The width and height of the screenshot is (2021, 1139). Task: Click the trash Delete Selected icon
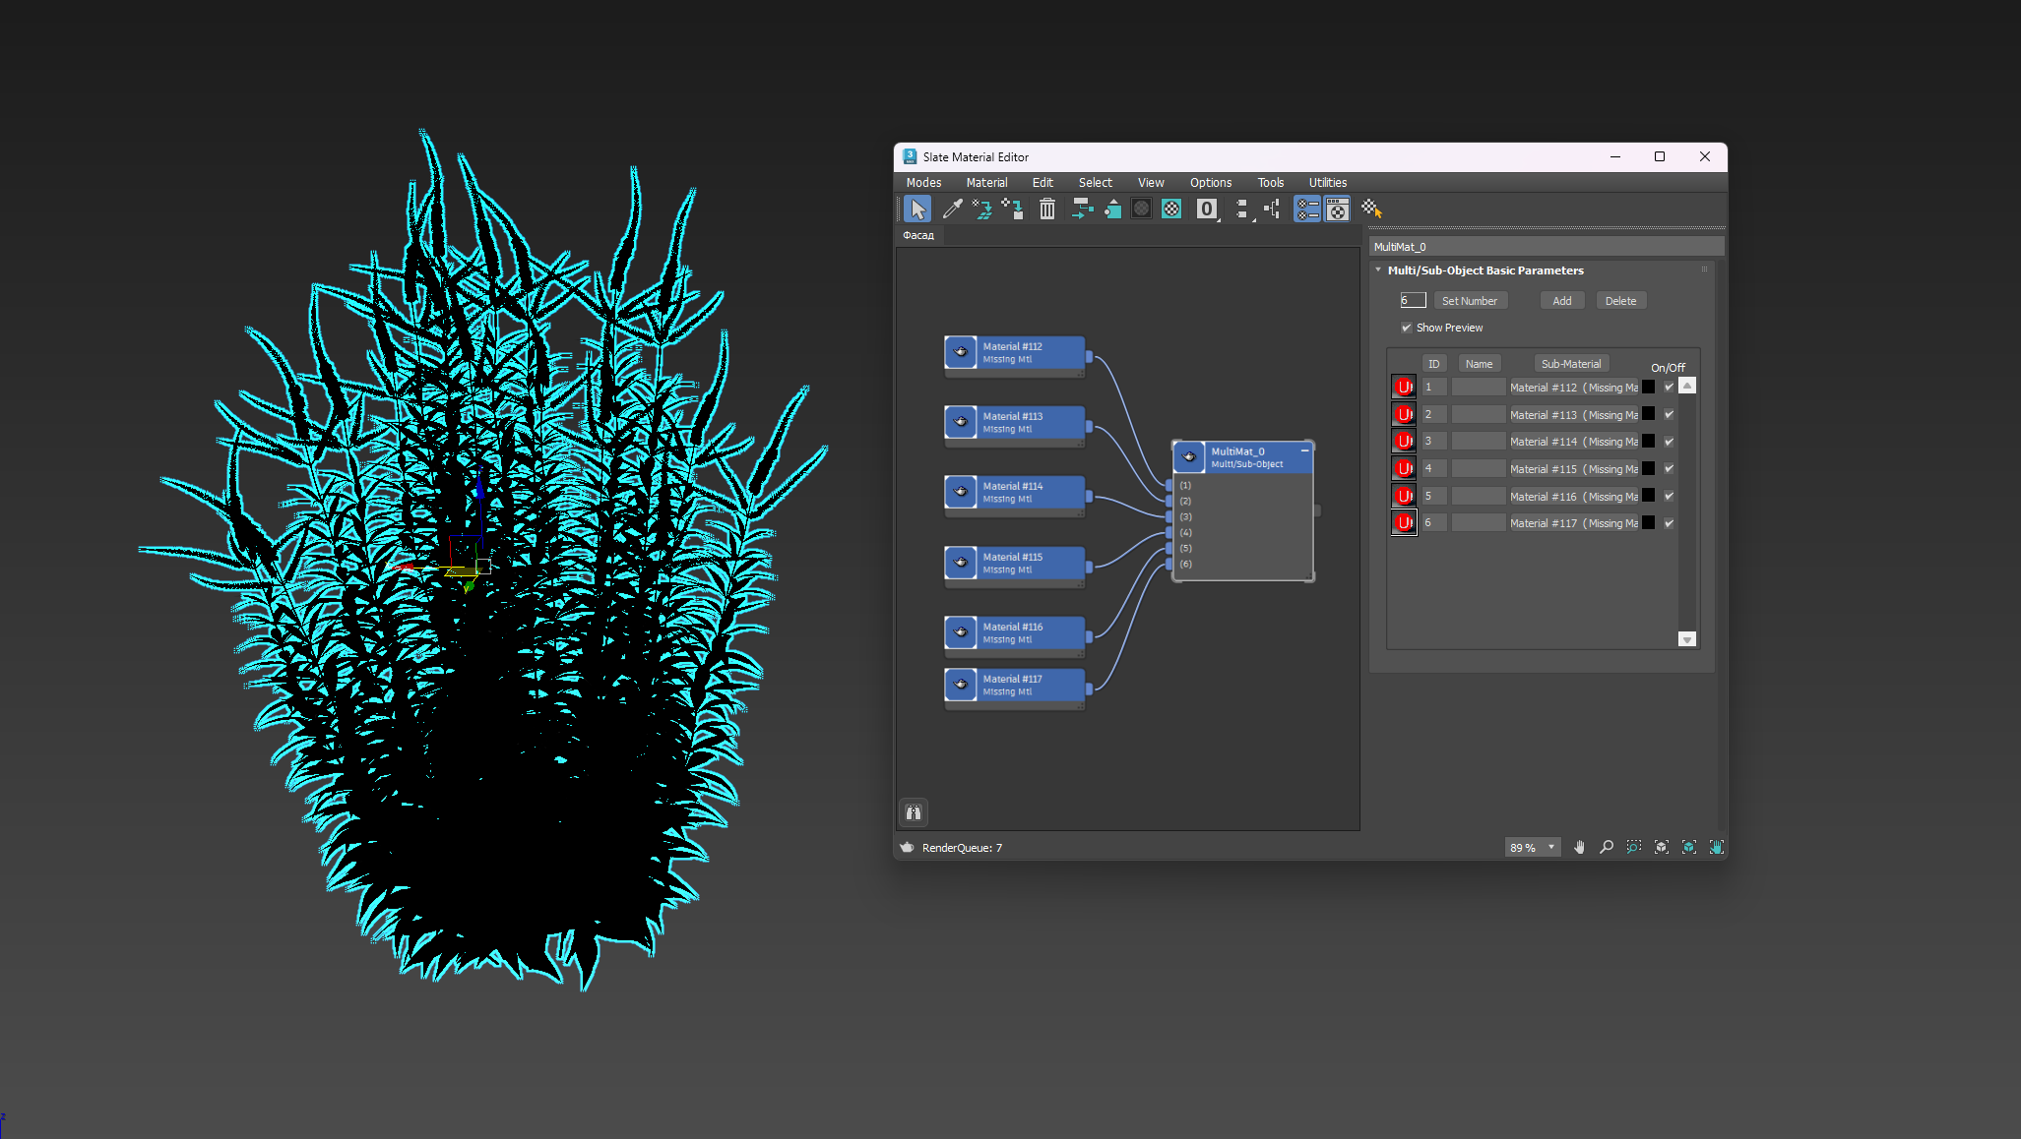[1047, 210]
